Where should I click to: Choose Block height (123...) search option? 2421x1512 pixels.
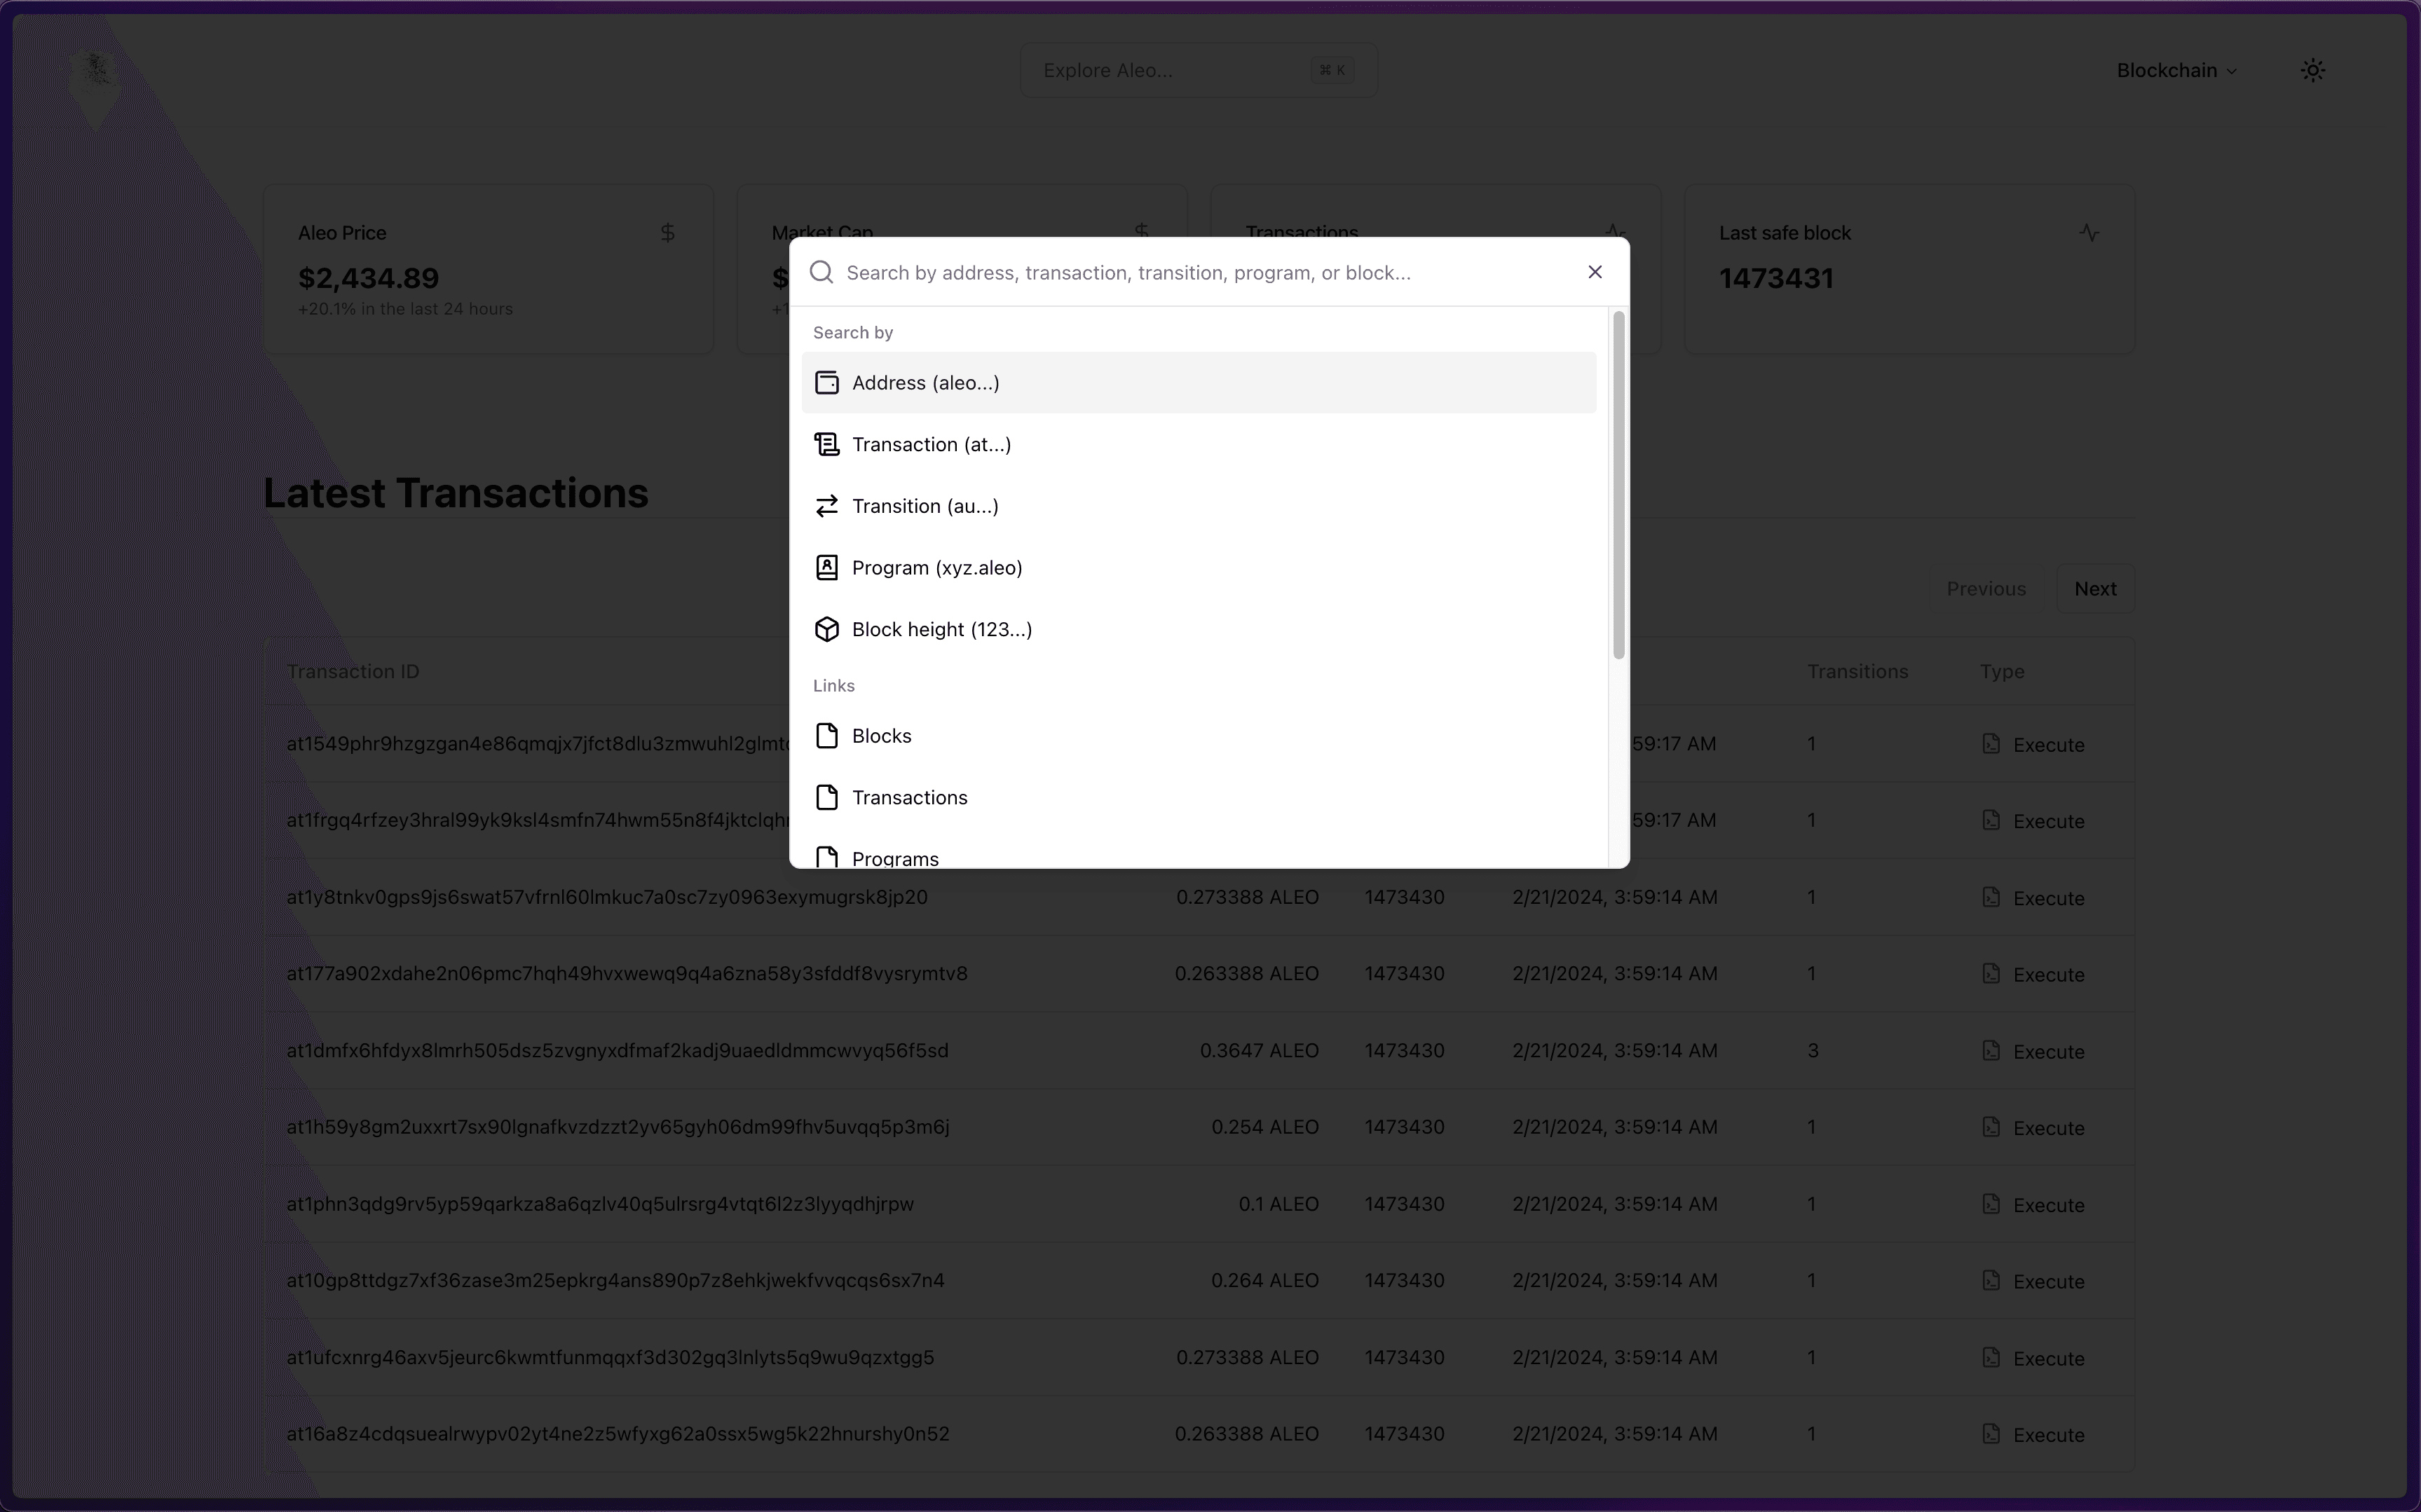click(x=1199, y=629)
